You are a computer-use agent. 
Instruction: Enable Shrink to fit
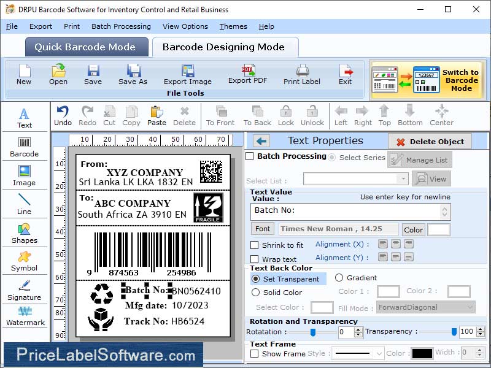pos(255,245)
